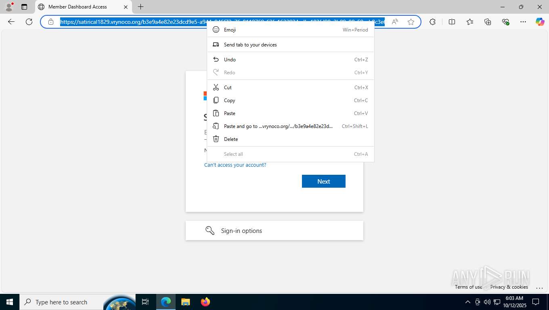
Task: Open the Extensions puzzle icon
Action: 433,22
